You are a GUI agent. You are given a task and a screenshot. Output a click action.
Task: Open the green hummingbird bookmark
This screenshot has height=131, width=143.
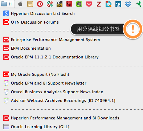click(138, 4)
